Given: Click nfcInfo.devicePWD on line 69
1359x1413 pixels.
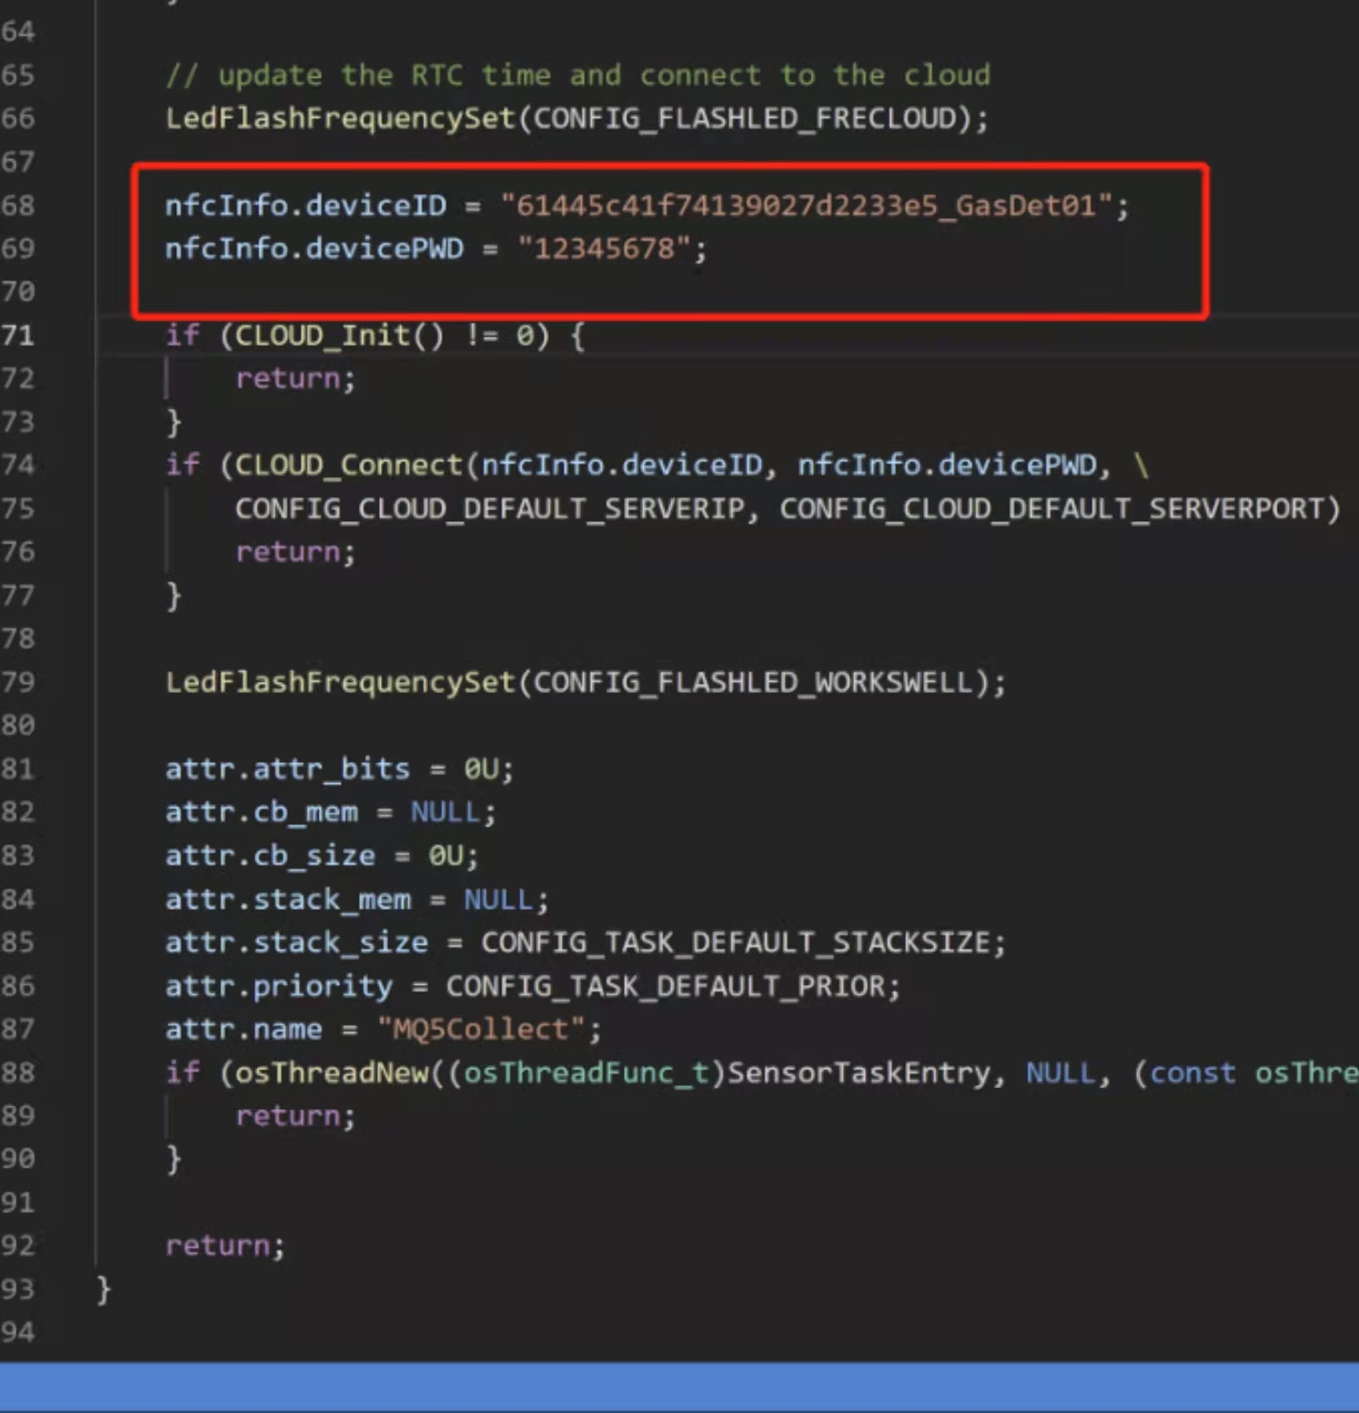Looking at the screenshot, I should (314, 248).
